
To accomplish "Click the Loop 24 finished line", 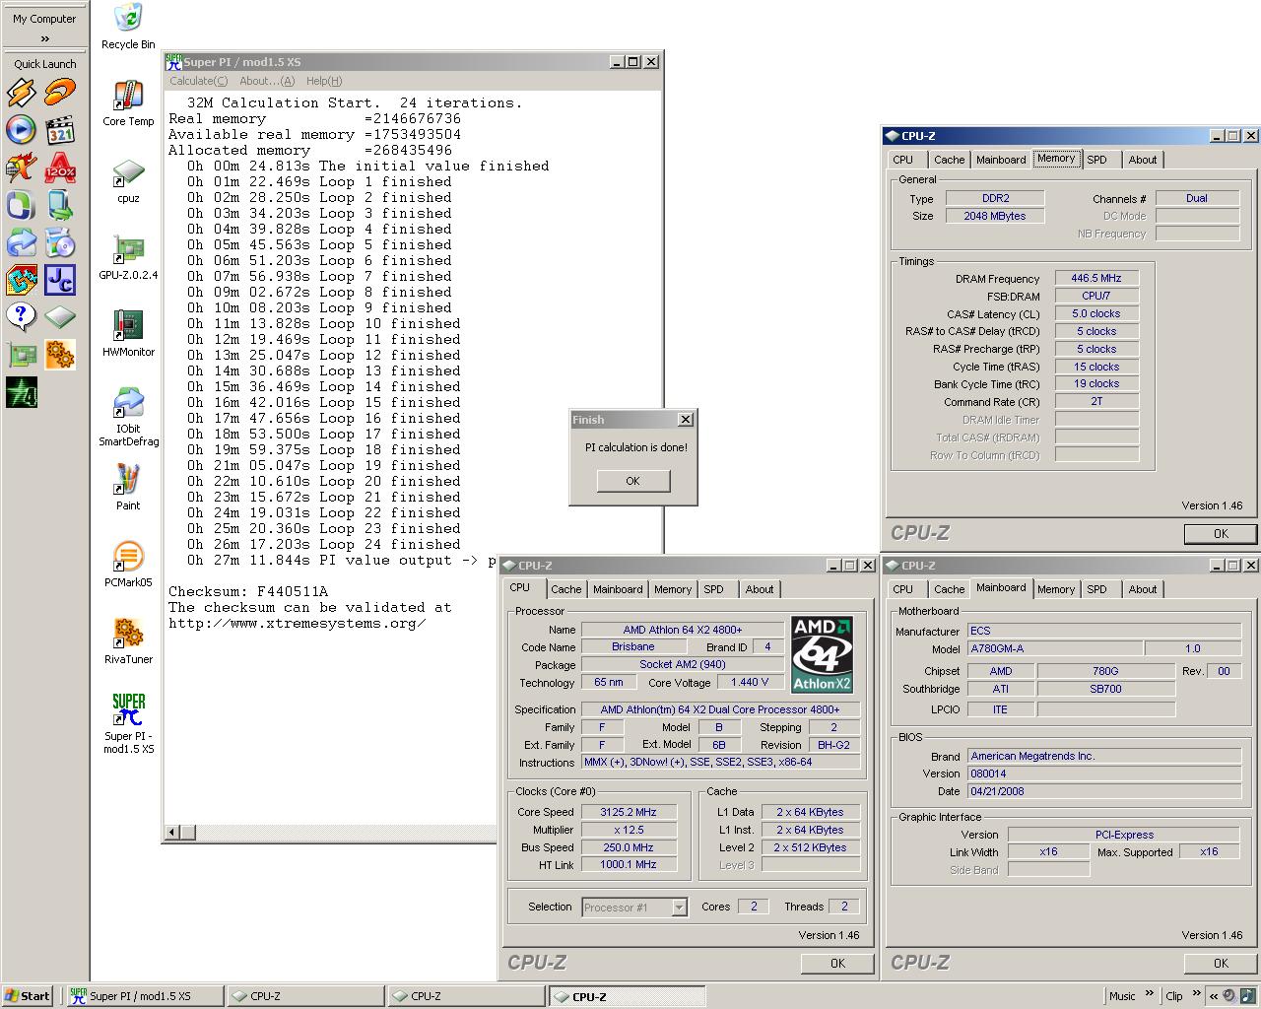I will point(324,544).
